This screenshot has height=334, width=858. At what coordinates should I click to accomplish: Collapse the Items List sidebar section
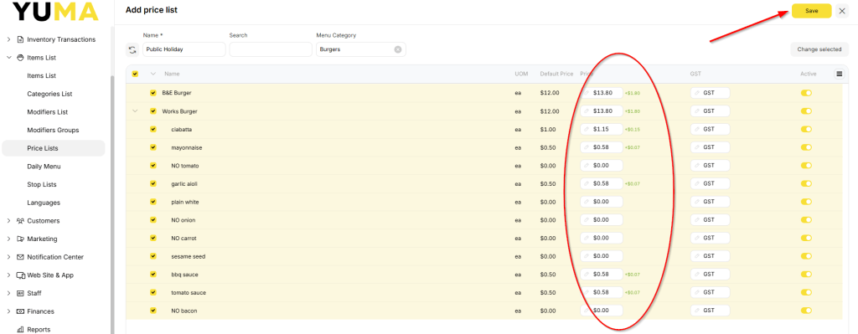click(x=8, y=58)
